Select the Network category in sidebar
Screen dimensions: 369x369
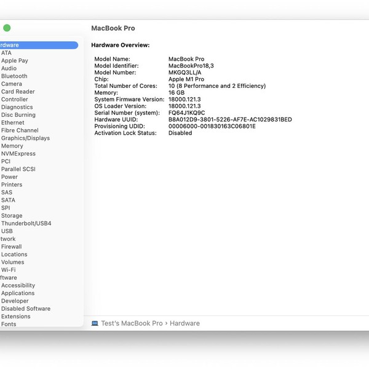(x=8, y=239)
